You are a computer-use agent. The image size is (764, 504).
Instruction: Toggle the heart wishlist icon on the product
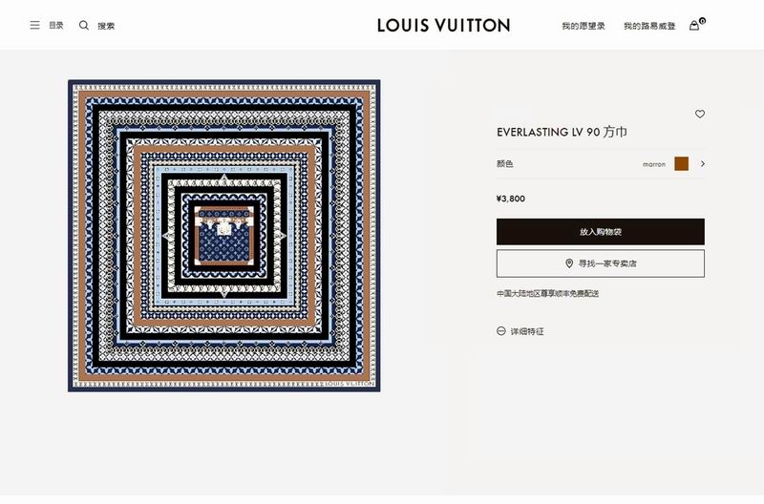tap(700, 114)
